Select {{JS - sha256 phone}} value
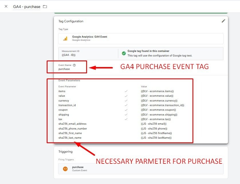 tap(154, 128)
